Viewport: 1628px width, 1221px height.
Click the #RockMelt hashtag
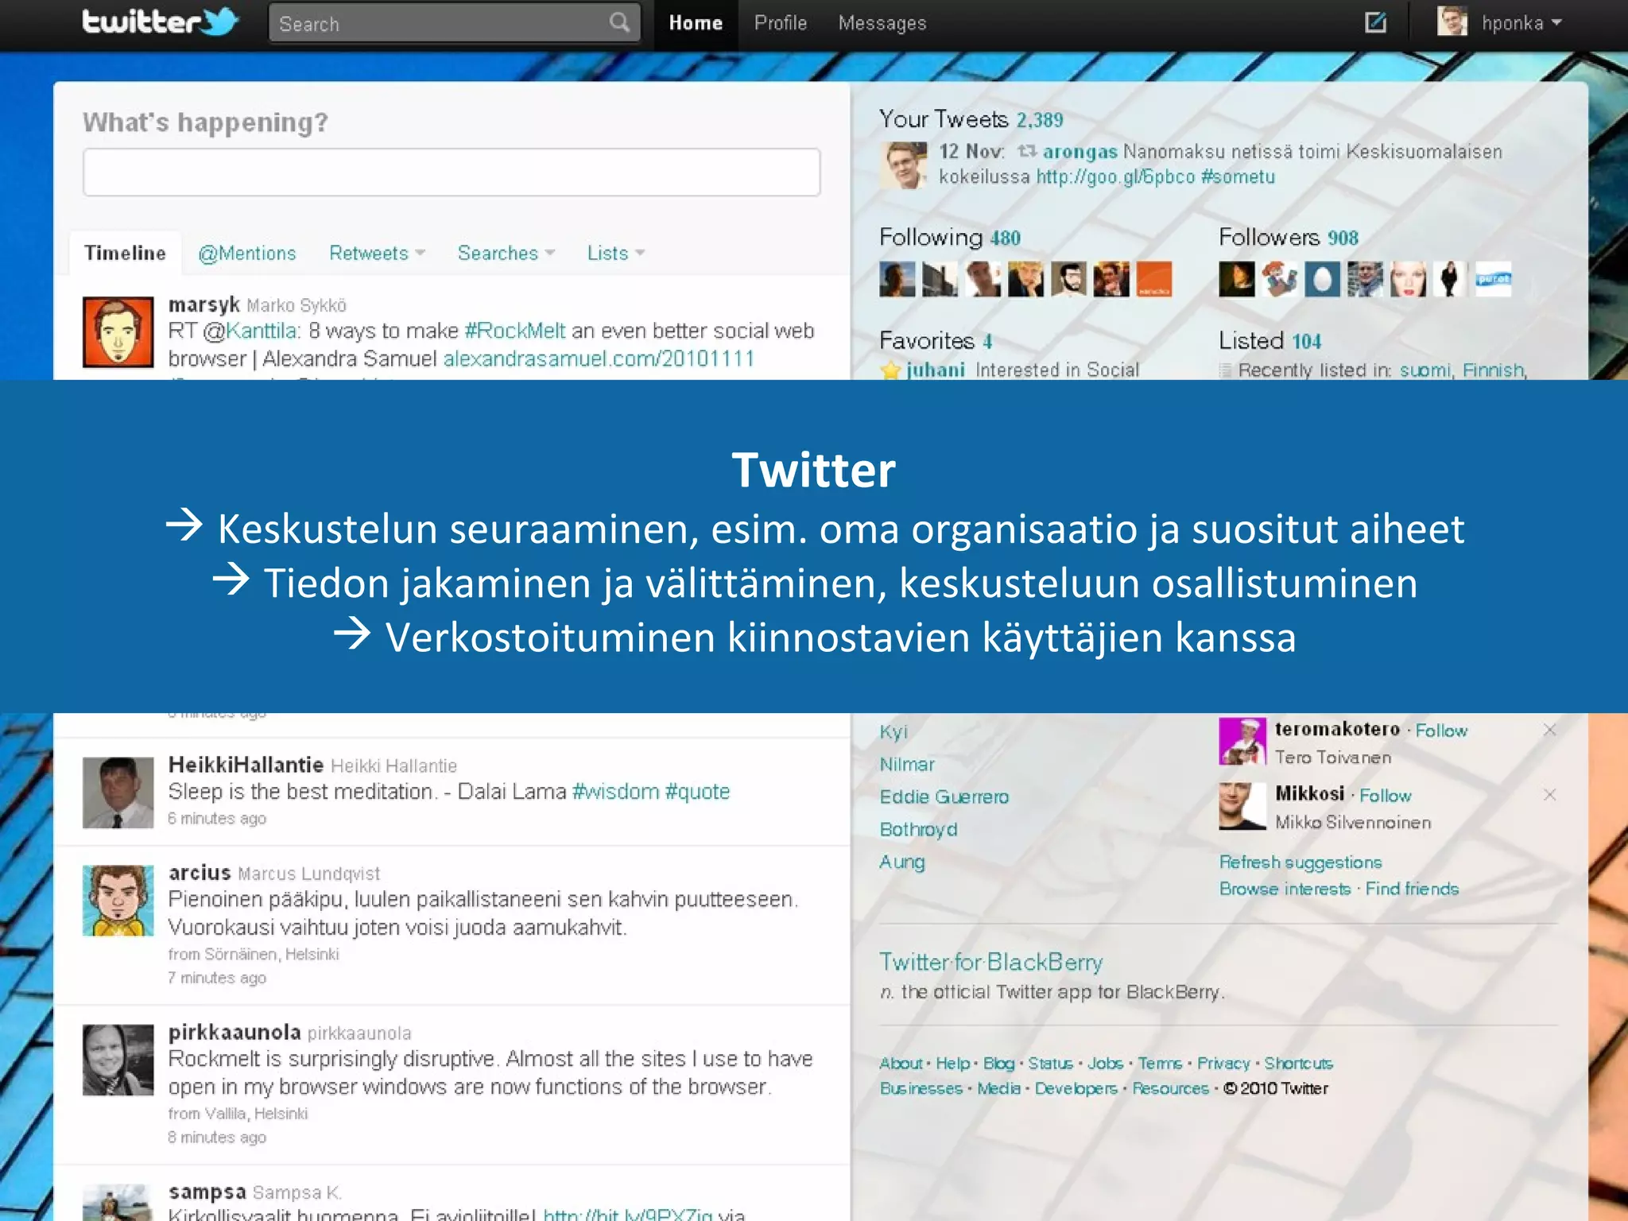pyautogui.click(x=514, y=331)
